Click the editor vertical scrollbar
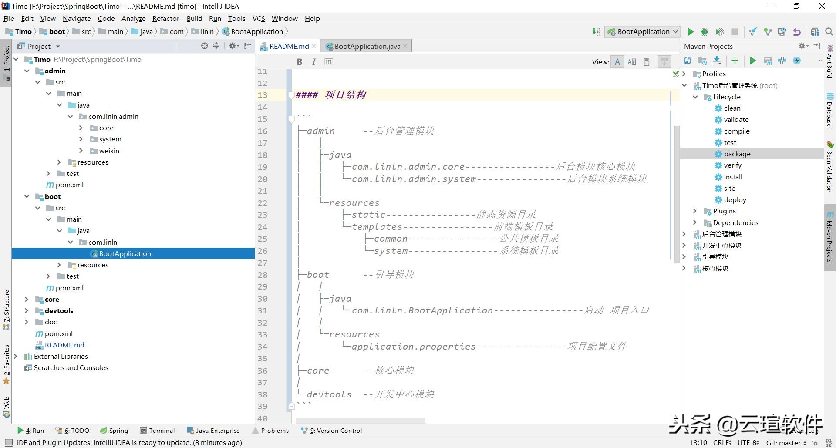 (x=677, y=194)
